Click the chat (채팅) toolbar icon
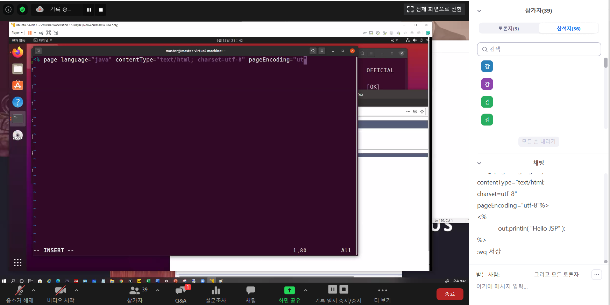 tap(250, 290)
